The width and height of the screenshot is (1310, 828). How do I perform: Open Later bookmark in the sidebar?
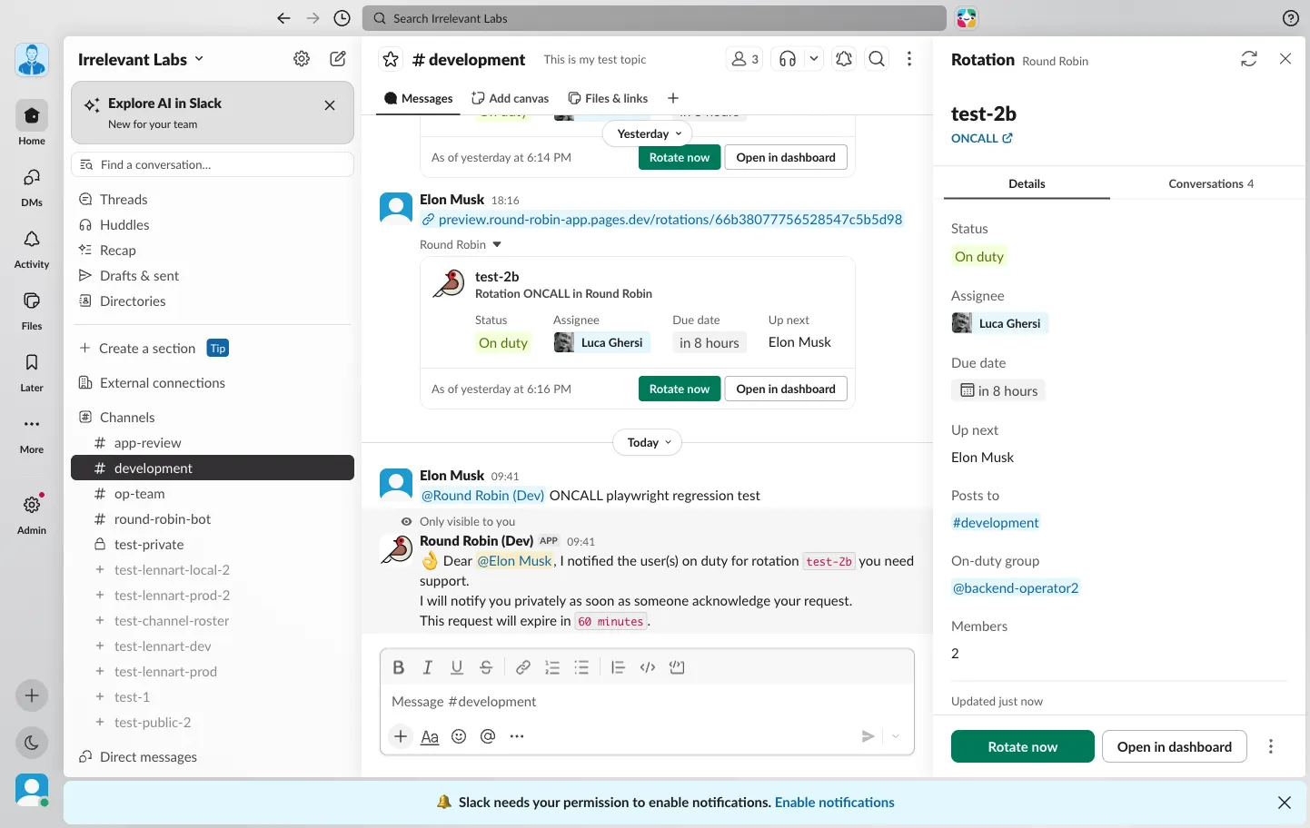point(32,370)
